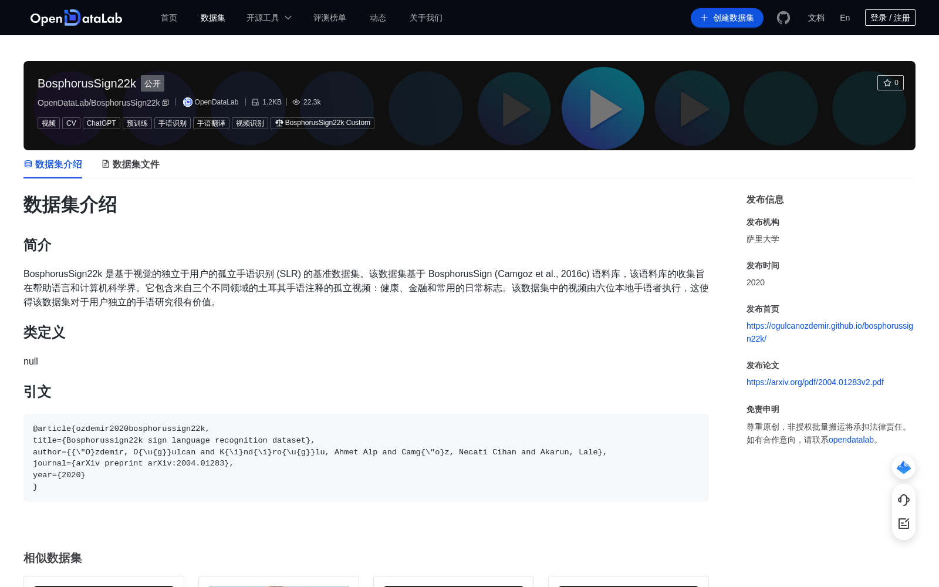Click the BosphorusSign22k Custom license tag
939x587 pixels.
322,123
